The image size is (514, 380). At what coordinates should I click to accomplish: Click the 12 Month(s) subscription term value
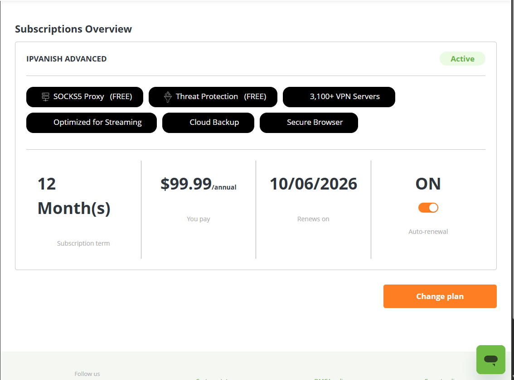(74, 196)
